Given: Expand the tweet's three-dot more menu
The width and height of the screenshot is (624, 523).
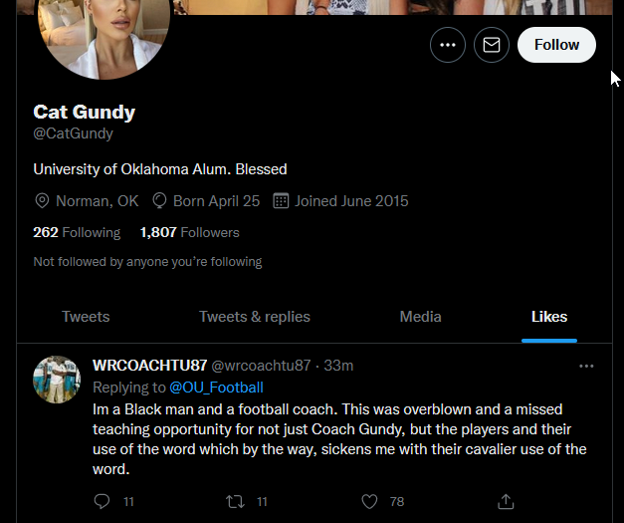Looking at the screenshot, I should coord(586,366).
